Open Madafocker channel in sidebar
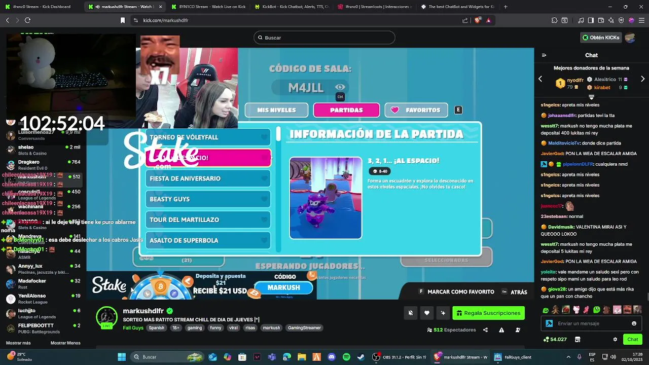This screenshot has height=365, width=649. pyautogui.click(x=43, y=283)
